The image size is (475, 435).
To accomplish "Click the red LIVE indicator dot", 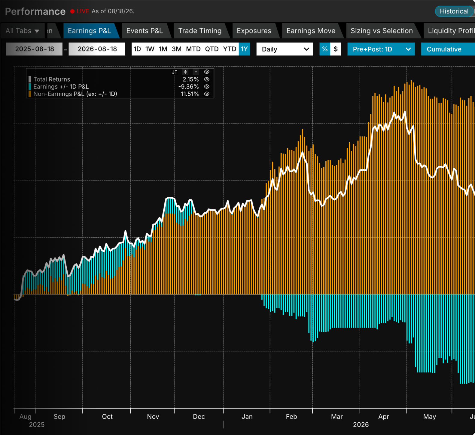I will click(72, 11).
